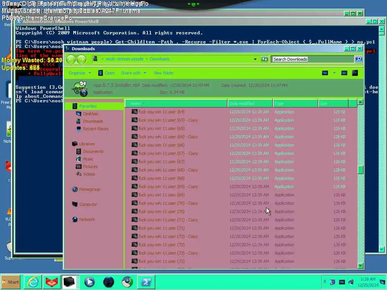387x290 pixels.
Task: Show the preview pane icon
Action: click(344, 73)
